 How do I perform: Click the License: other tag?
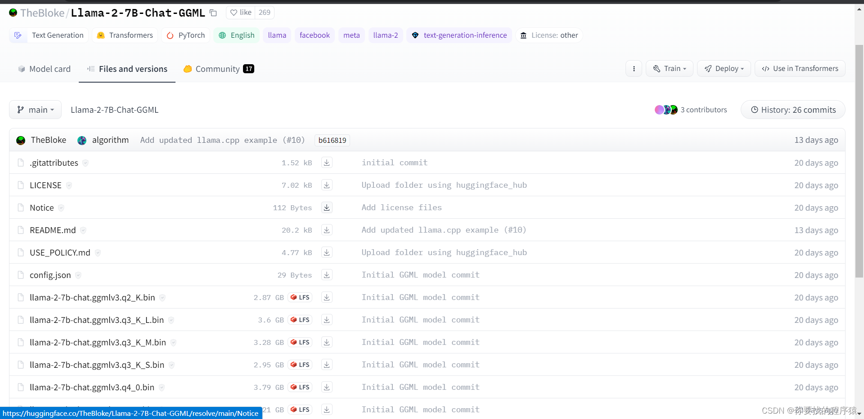tap(549, 35)
